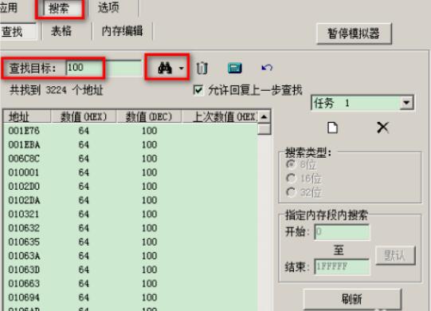
Task: Select the 32位 search type radio button
Action: (x=291, y=192)
